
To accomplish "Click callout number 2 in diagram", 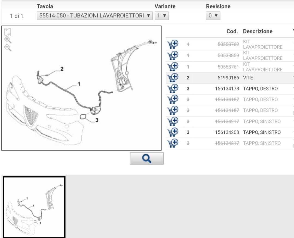I will [62, 69].
